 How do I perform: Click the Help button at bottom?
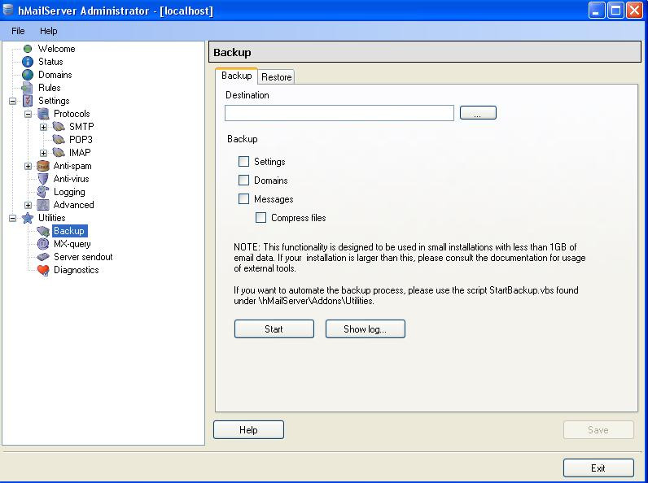click(248, 430)
